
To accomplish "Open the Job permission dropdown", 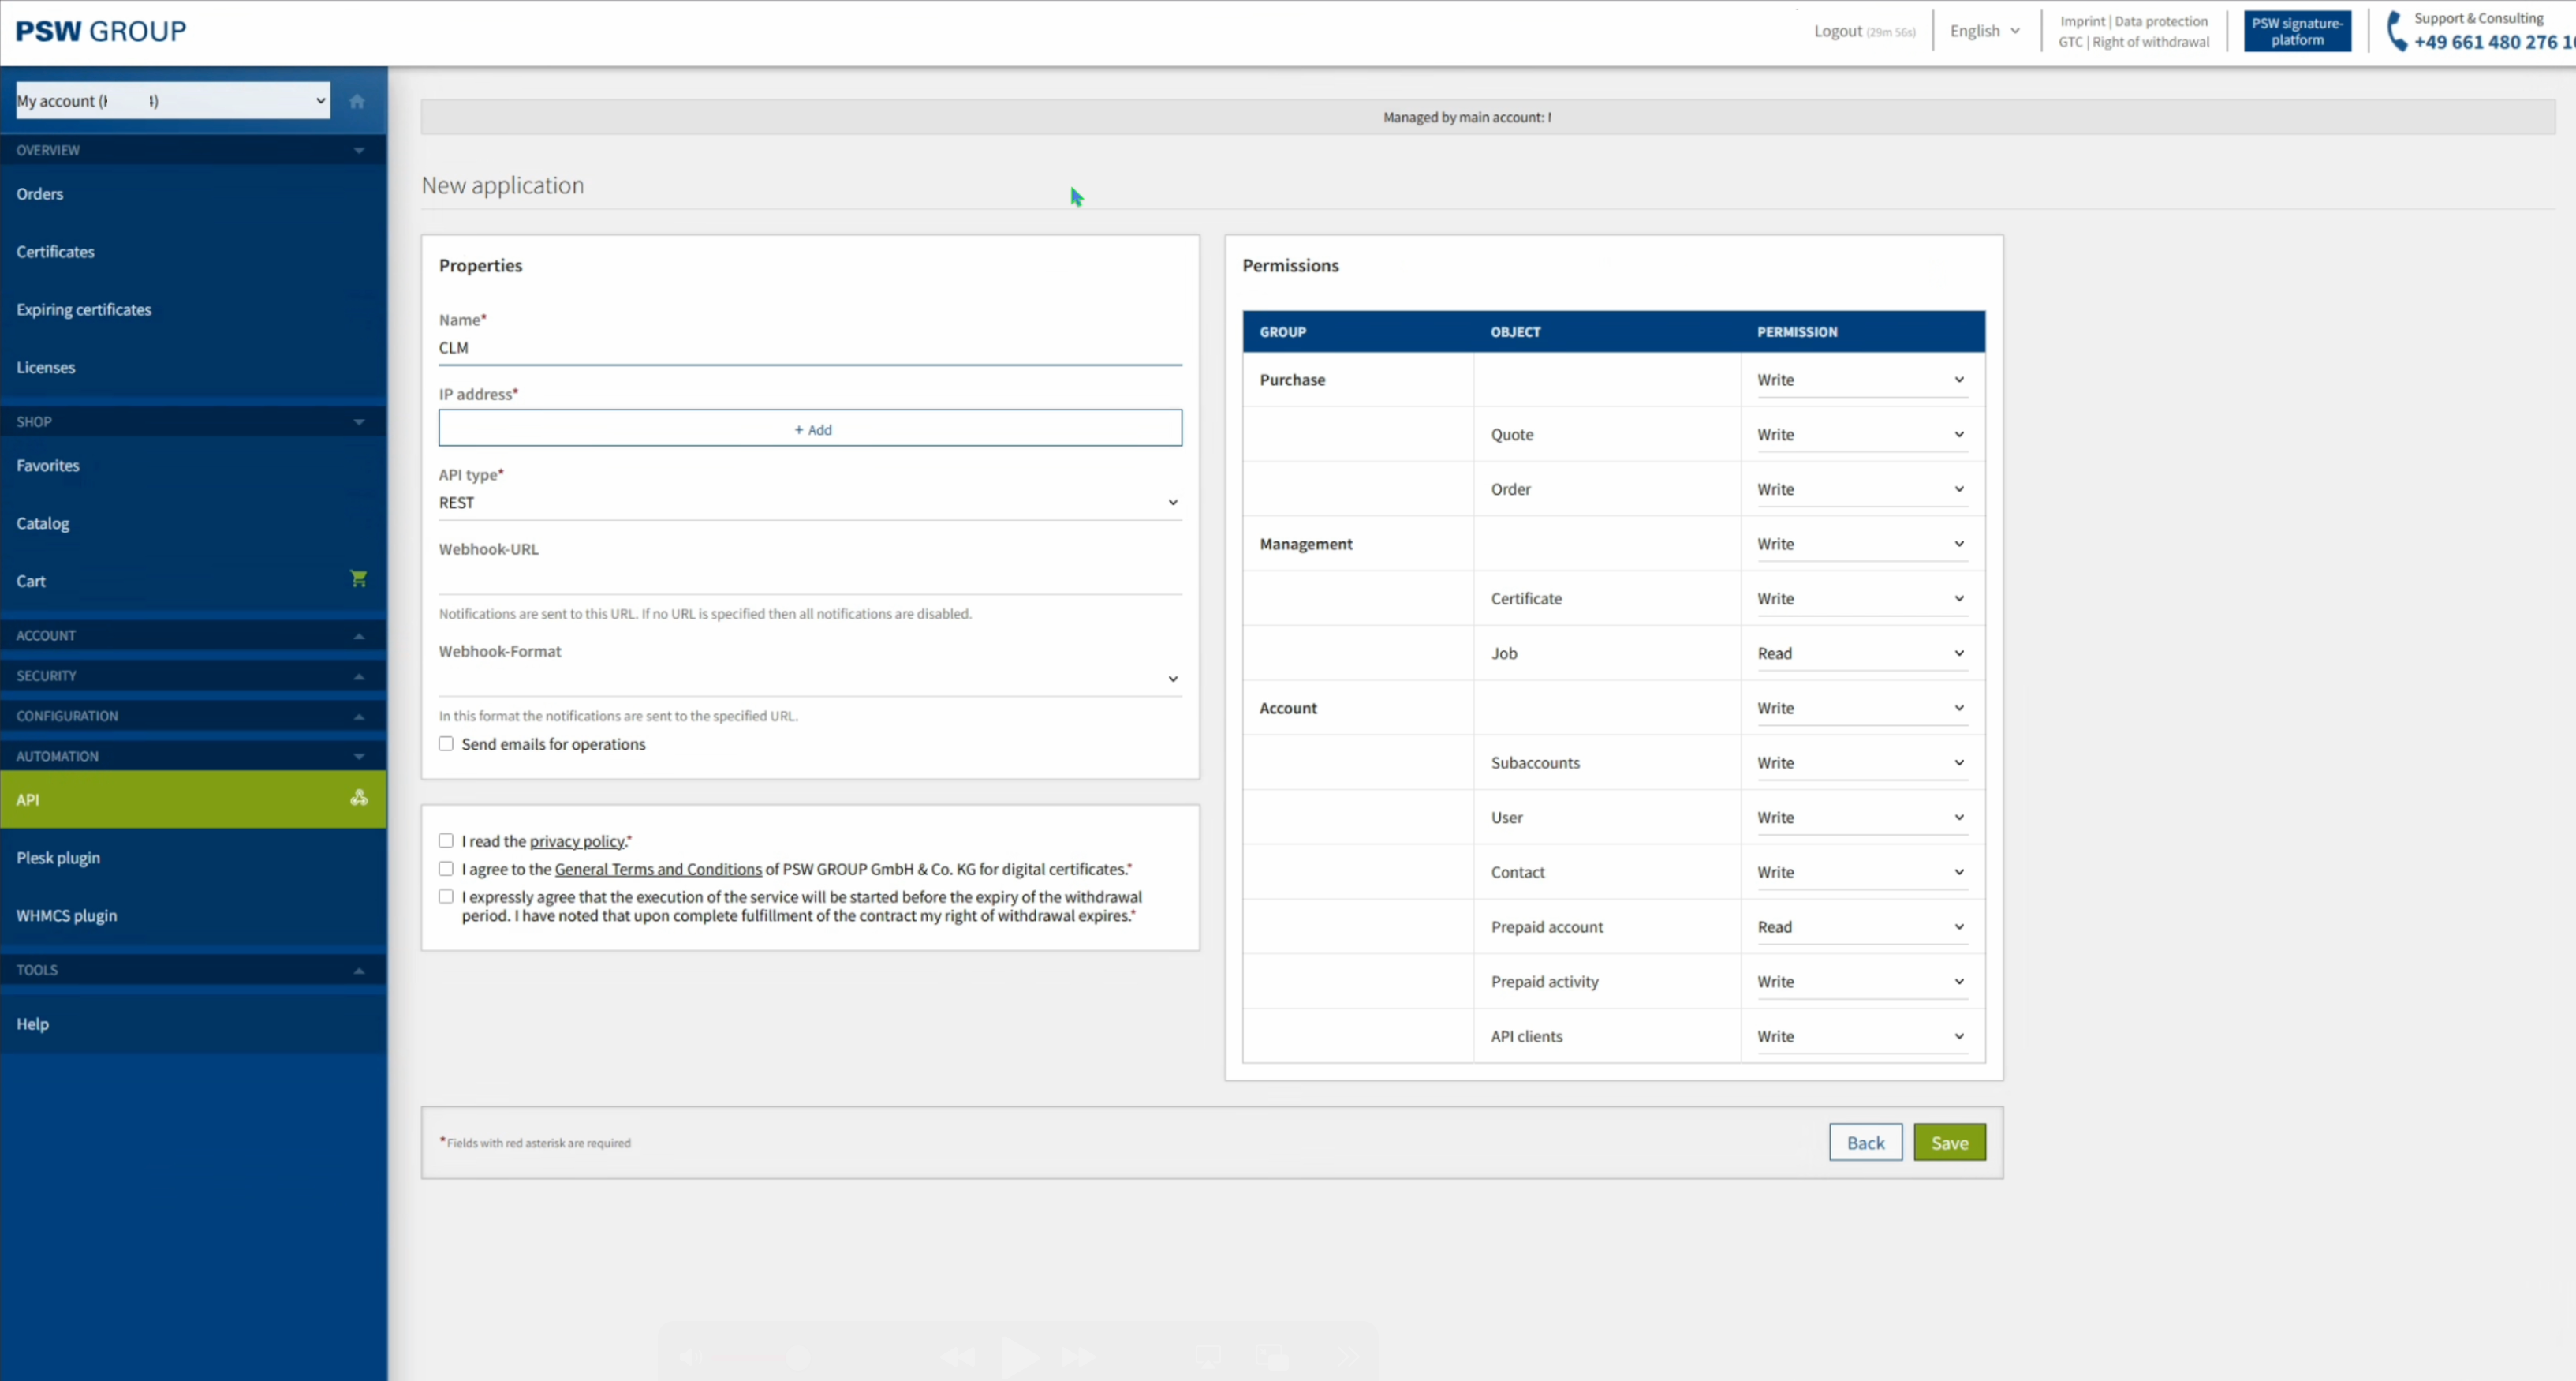I will pos(1860,653).
